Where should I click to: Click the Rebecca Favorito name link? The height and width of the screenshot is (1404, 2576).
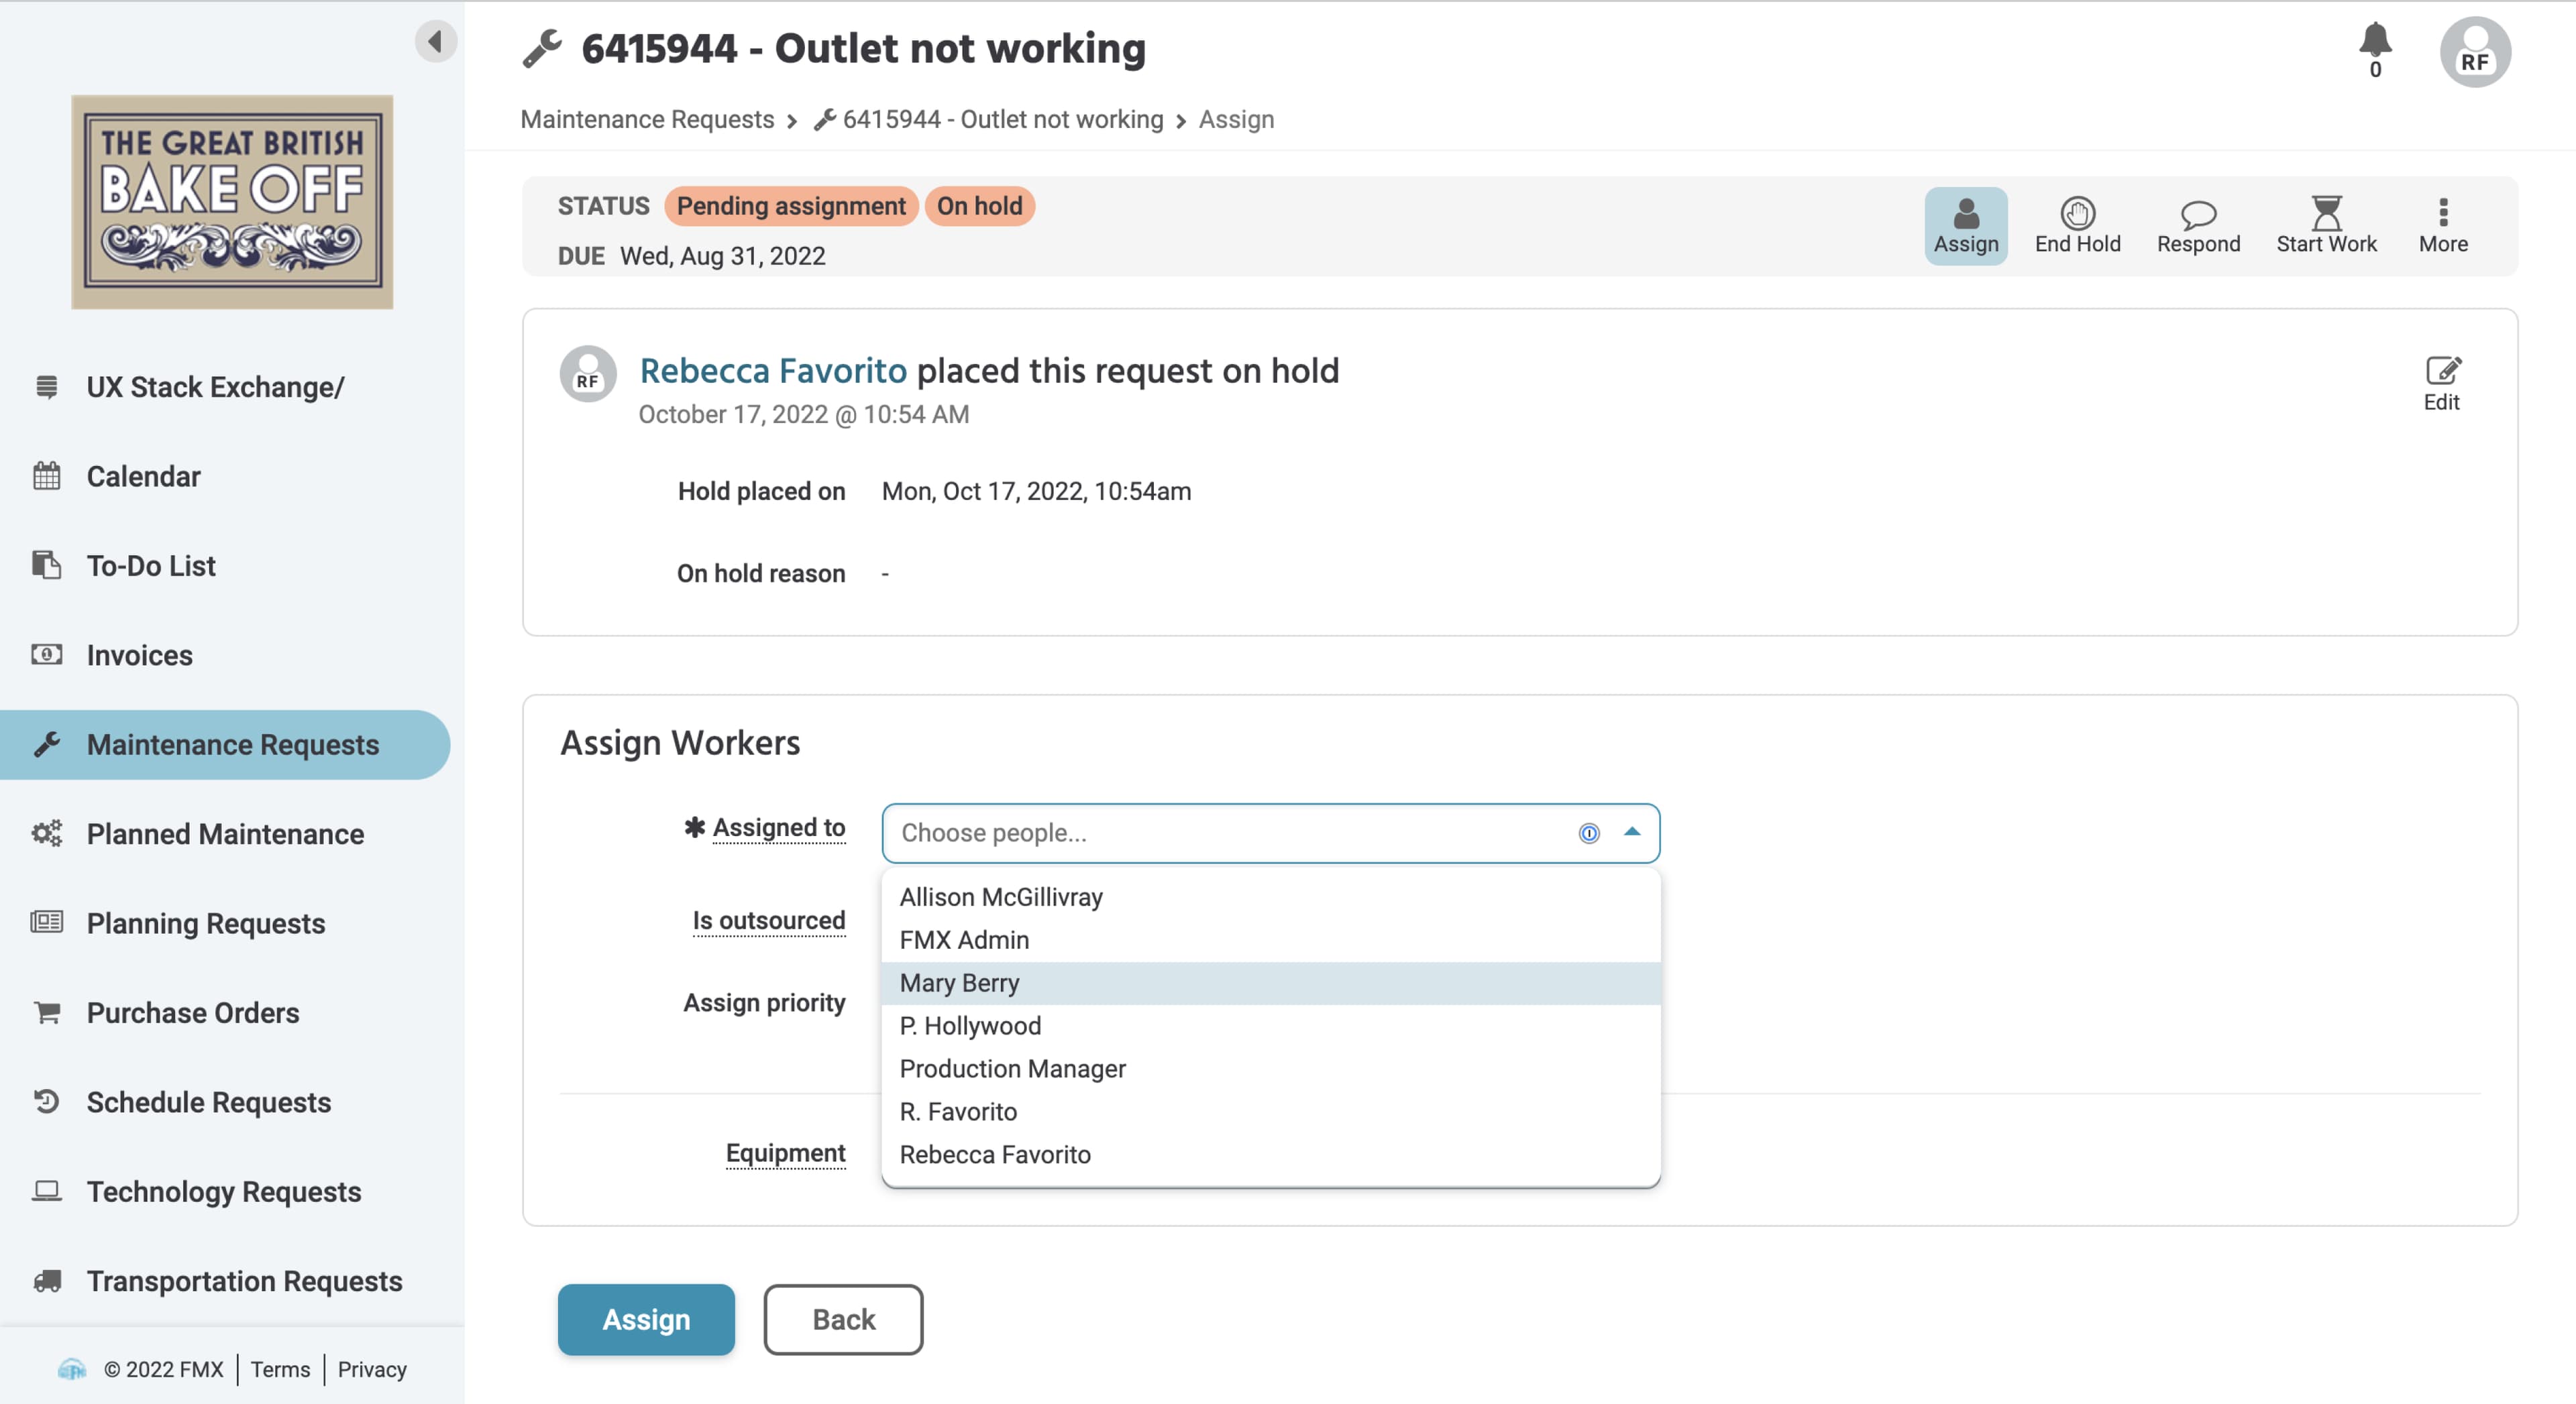point(773,371)
